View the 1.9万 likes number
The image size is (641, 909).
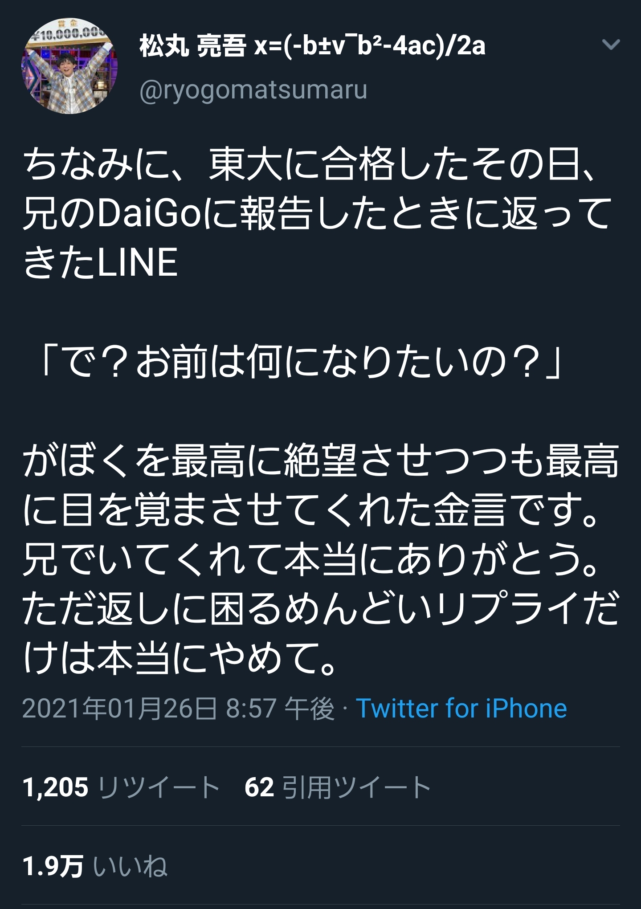53,867
